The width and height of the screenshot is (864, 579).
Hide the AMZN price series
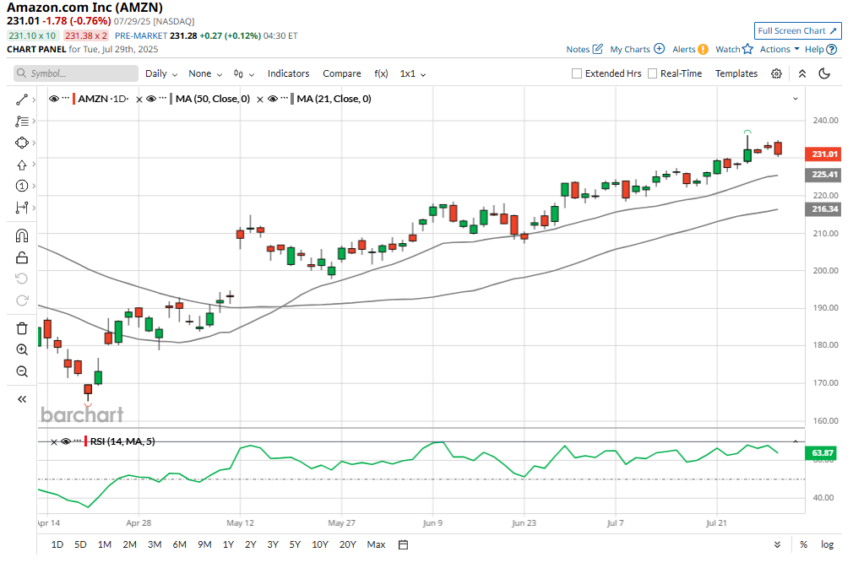[54, 99]
